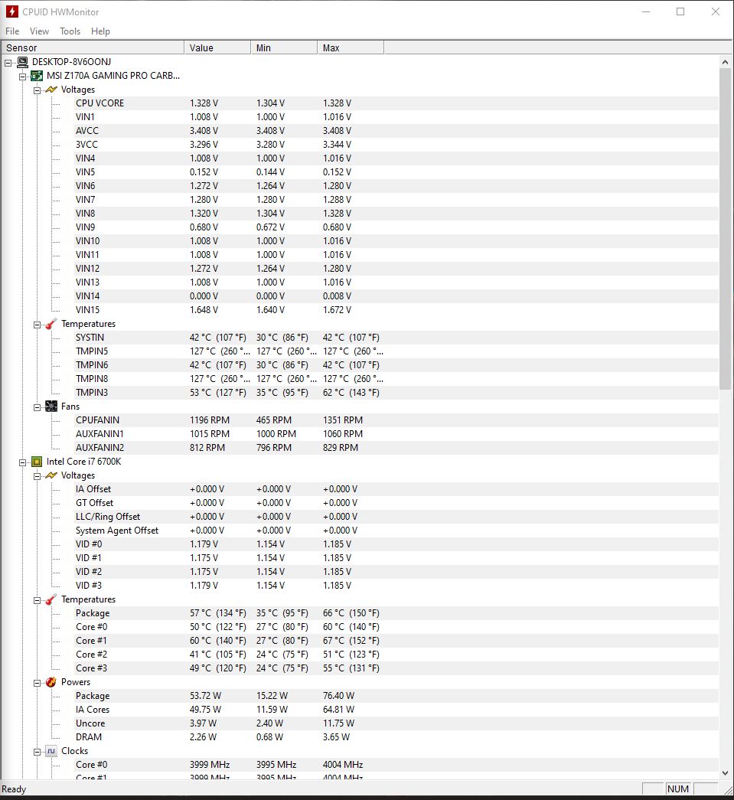Open the Help menu
The image size is (734, 800).
pos(100,31)
